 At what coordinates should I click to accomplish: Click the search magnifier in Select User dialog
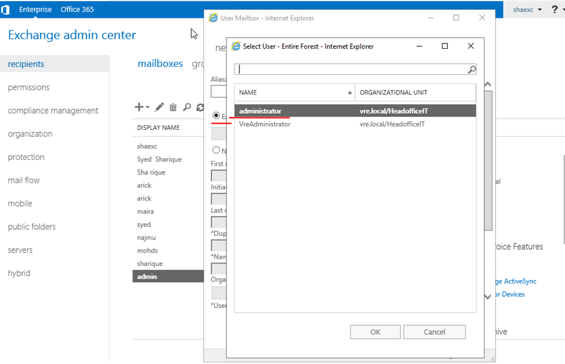(x=472, y=70)
